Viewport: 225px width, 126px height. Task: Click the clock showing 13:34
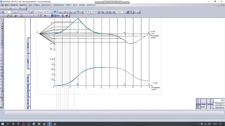pyautogui.click(x=215, y=124)
